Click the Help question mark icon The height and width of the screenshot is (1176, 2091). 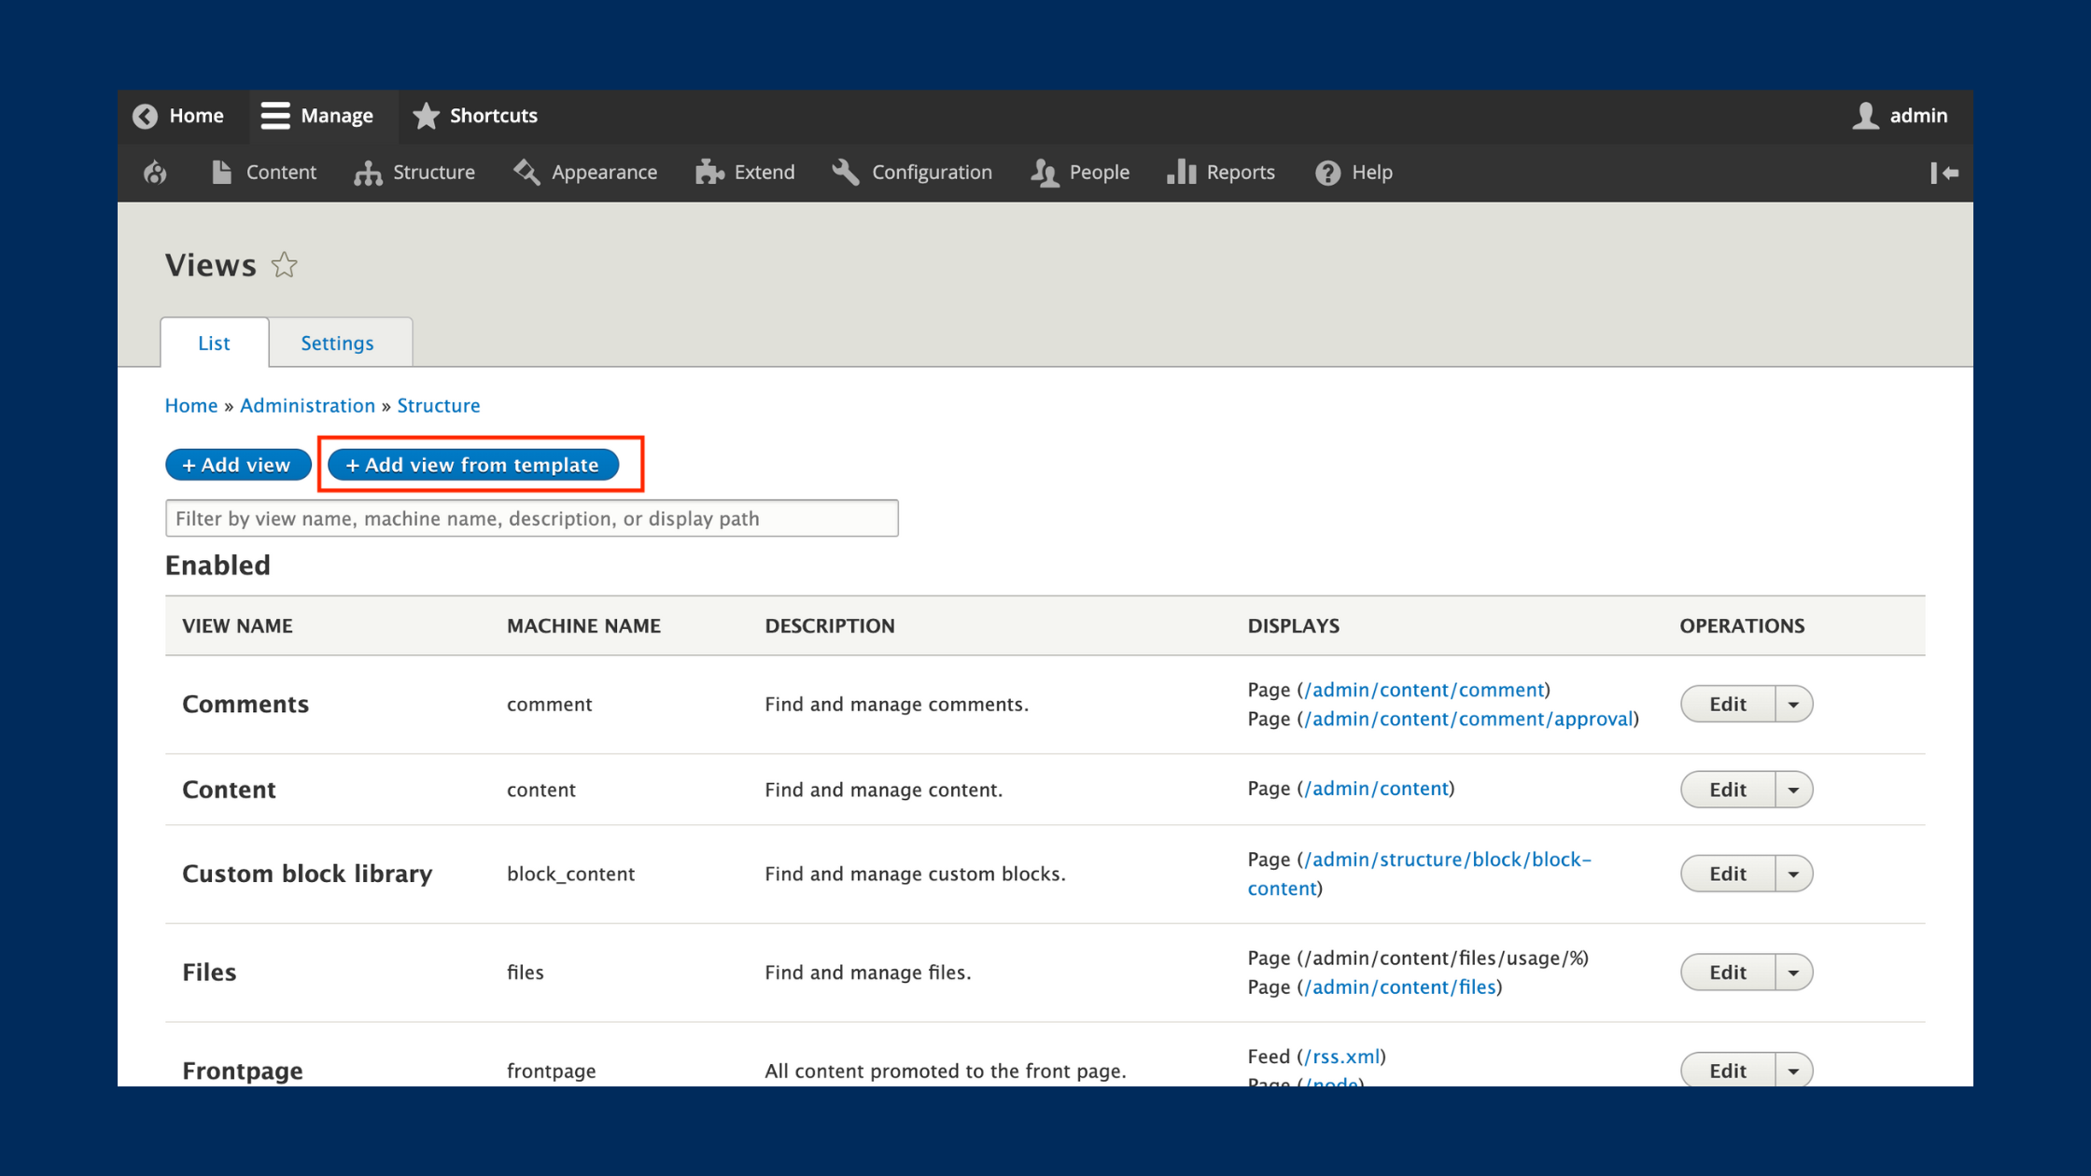[x=1327, y=173]
